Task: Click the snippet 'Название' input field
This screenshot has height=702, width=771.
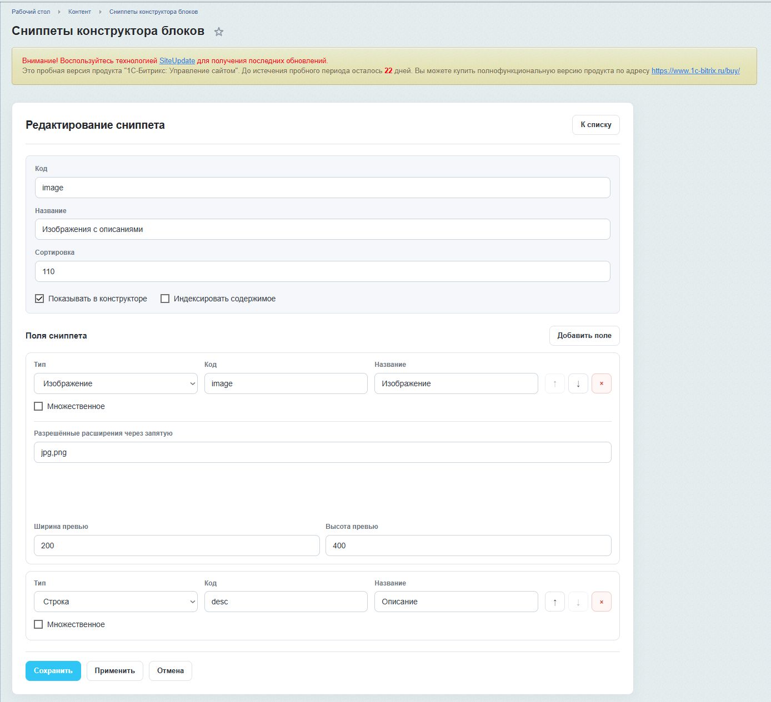Action: [323, 229]
